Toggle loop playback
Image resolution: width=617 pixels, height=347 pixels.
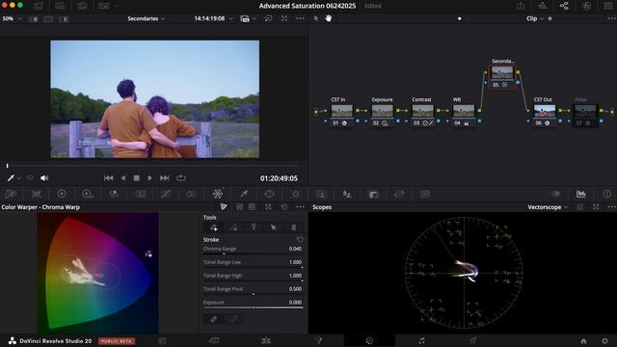click(181, 177)
